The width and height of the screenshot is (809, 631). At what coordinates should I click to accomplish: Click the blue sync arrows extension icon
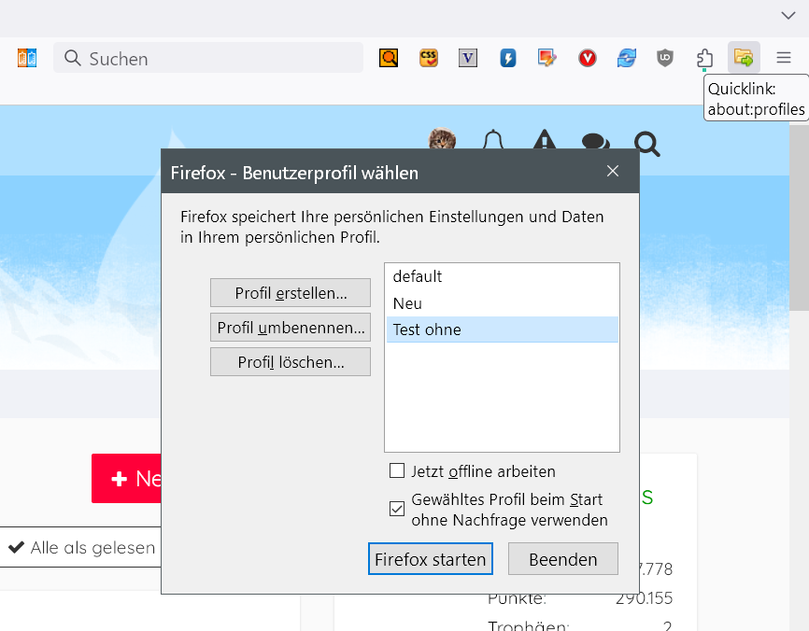(626, 58)
